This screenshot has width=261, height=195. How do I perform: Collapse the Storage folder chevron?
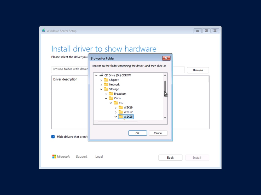tap(101, 89)
